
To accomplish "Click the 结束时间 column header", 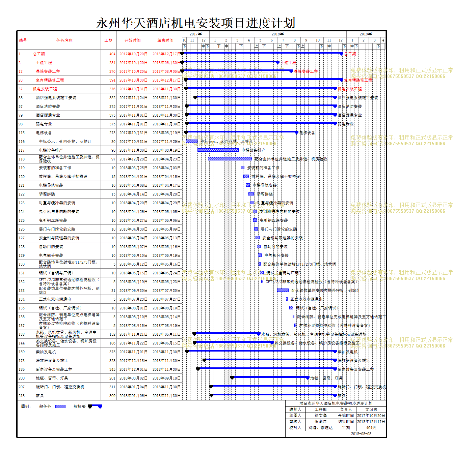I will (165, 40).
